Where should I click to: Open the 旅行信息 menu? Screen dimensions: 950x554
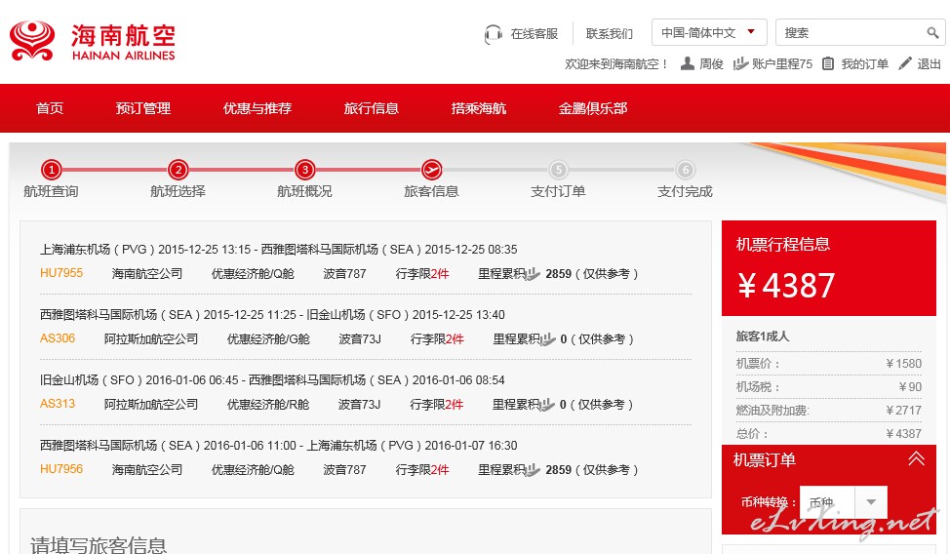pos(372,108)
